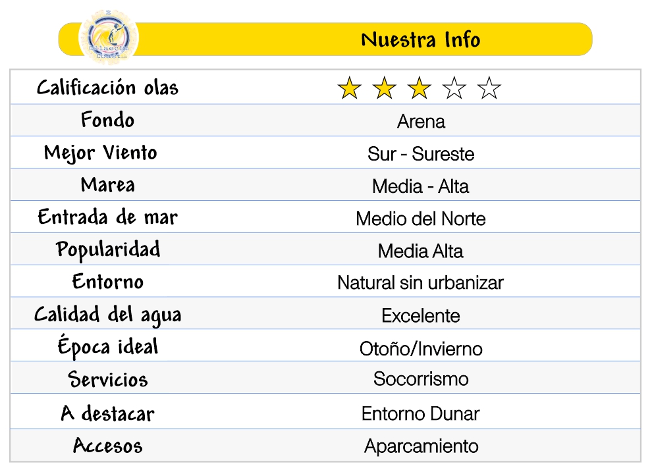Viewport: 652px width, 470px height.
Task: Click the Socorrismo services value
Action: click(x=421, y=379)
